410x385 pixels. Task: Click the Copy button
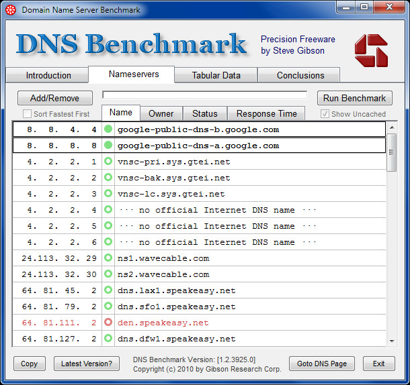click(30, 364)
